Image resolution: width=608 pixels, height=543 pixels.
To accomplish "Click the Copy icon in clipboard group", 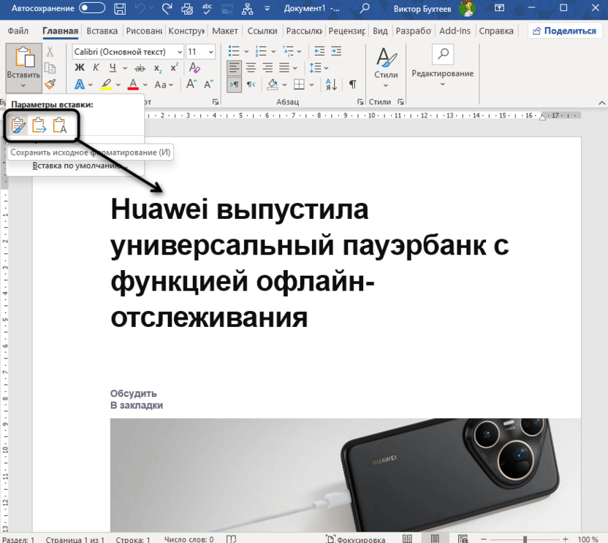I will (50, 68).
